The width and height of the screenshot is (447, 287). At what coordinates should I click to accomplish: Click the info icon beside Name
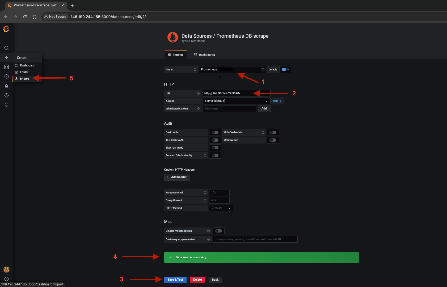pyautogui.click(x=195, y=70)
